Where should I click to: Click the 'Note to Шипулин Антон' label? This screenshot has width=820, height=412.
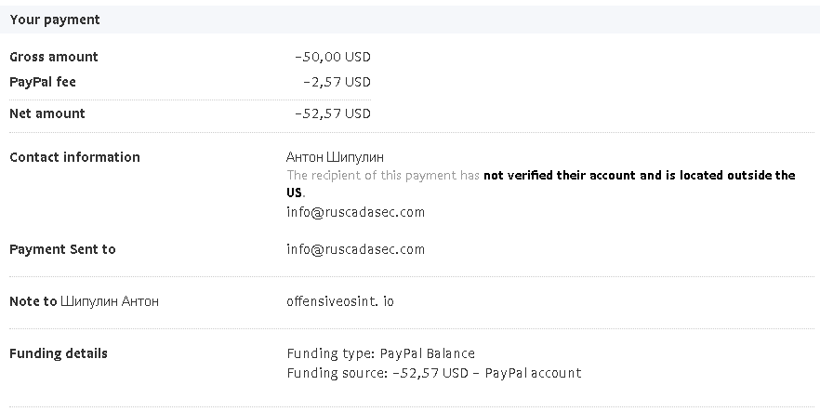[85, 301]
